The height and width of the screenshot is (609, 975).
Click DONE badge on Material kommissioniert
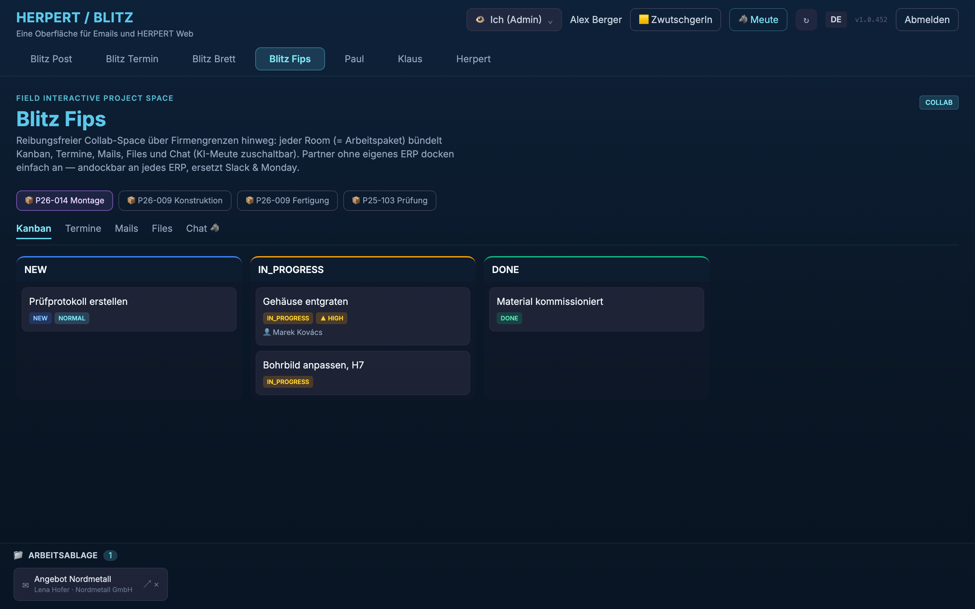coord(509,318)
